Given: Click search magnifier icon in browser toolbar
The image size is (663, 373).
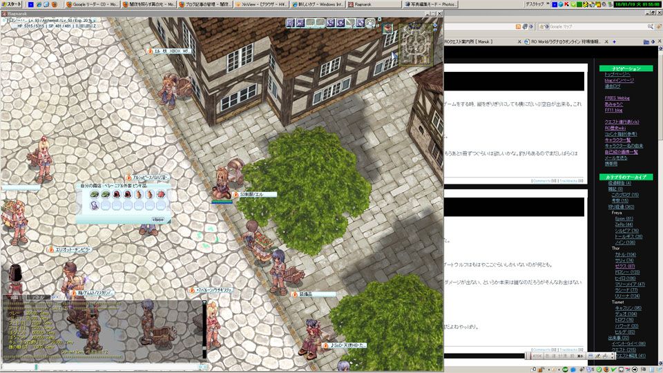Looking at the screenshot, I should pos(651,27).
